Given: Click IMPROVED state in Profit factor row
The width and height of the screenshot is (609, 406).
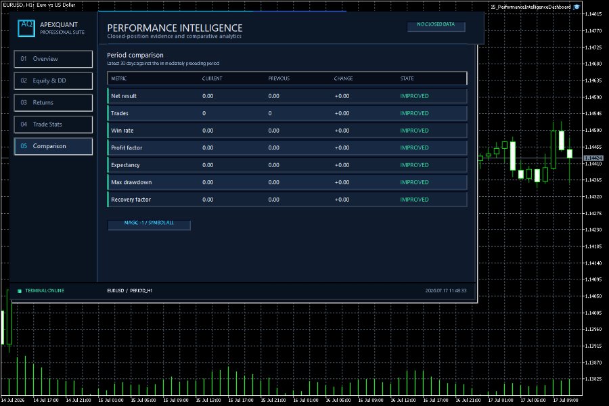Looking at the screenshot, I should [414, 148].
